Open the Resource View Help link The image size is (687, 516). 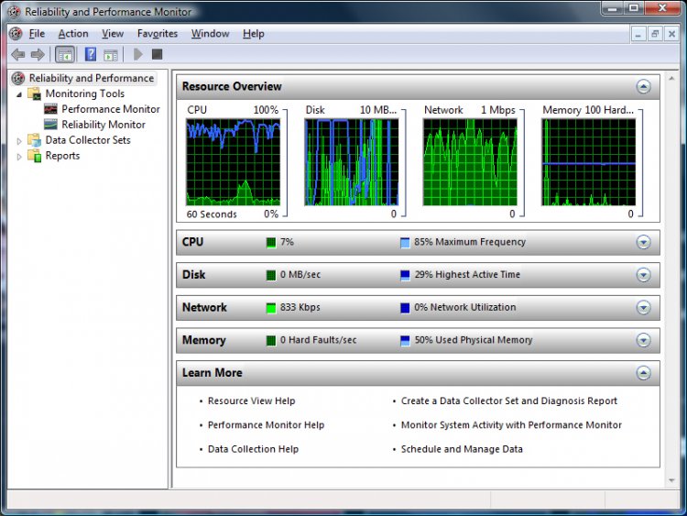coord(252,401)
